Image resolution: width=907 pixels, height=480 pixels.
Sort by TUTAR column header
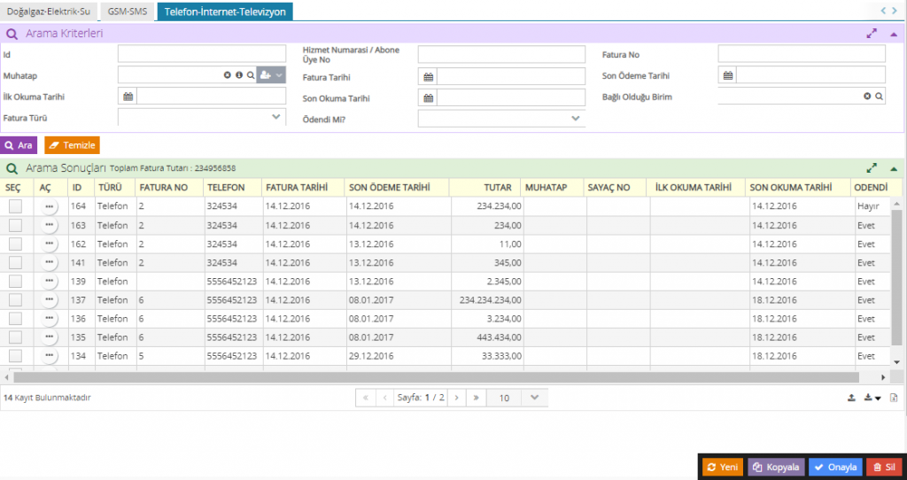point(498,188)
